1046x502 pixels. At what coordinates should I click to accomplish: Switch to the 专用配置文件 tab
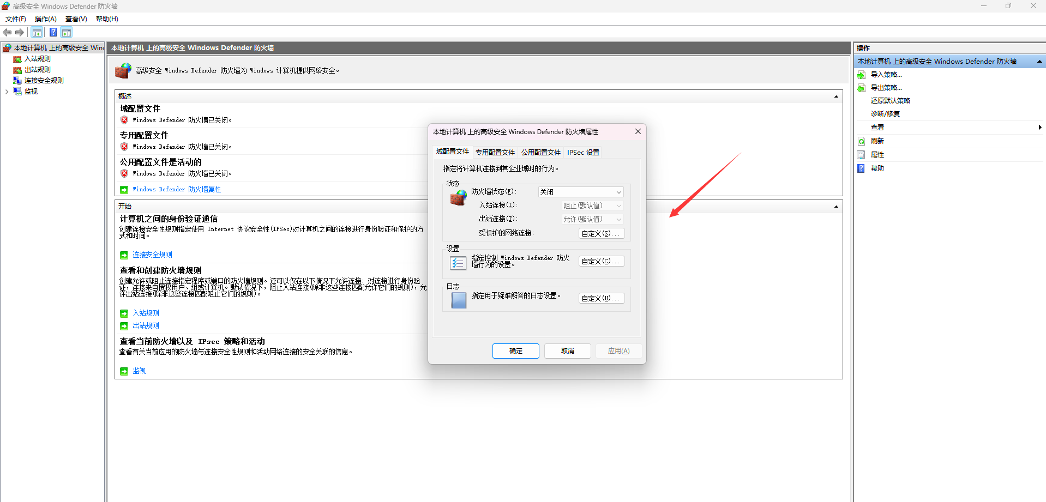coord(495,153)
